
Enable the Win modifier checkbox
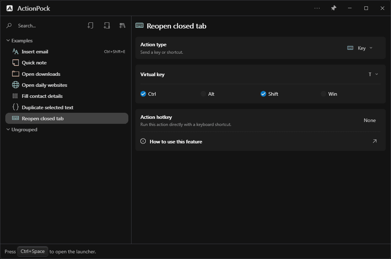click(x=323, y=94)
